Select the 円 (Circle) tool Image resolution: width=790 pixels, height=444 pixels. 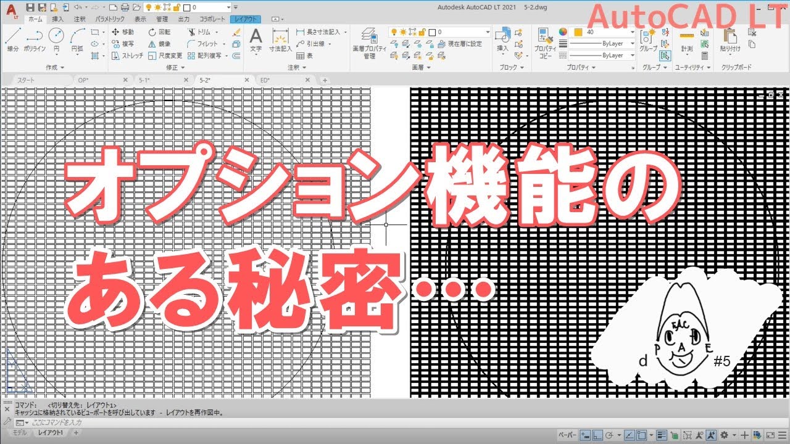pos(56,40)
